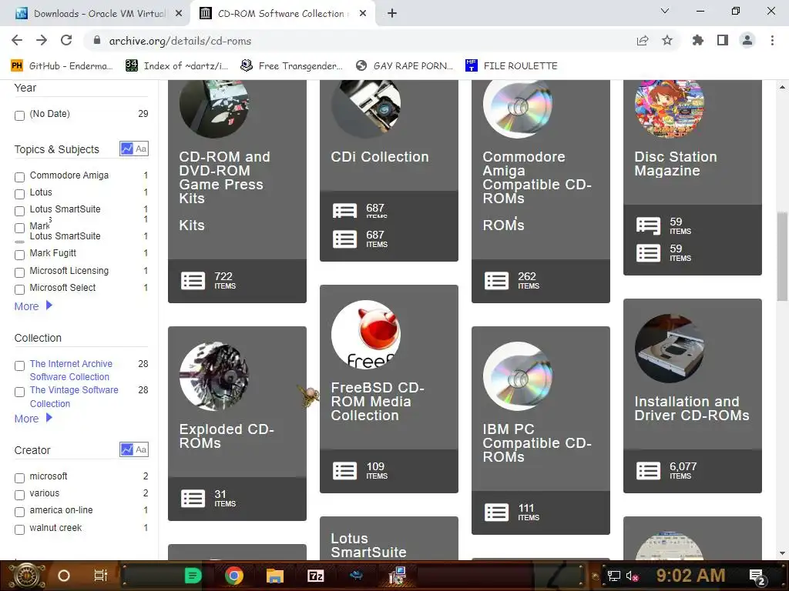Screen dimensions: 789x591
Task: Open The Internet Archive Software Collection link
Action: pos(71,370)
